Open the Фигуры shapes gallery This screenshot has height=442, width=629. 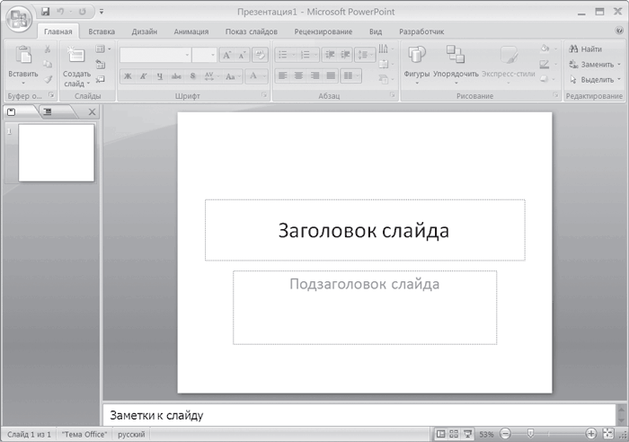417,64
